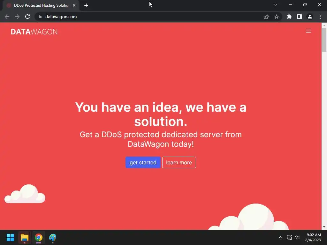
Task: Click the scrollbar down arrow
Action: 324,227
